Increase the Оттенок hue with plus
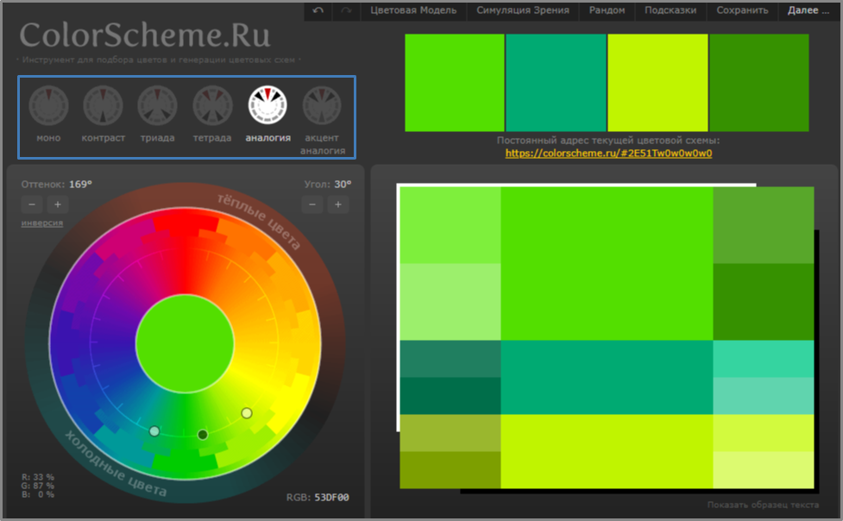 pyautogui.click(x=58, y=204)
